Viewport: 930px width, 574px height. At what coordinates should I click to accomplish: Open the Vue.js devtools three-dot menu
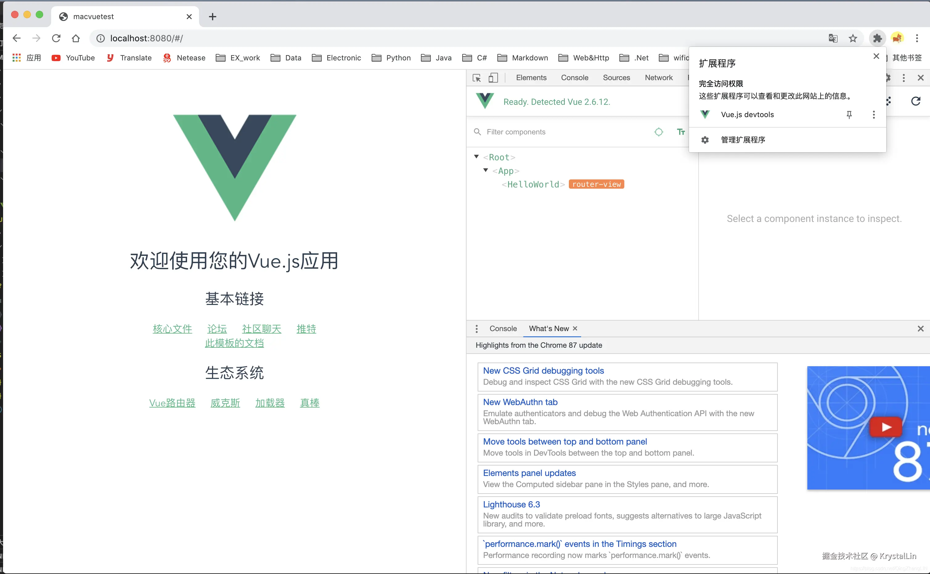pos(874,115)
